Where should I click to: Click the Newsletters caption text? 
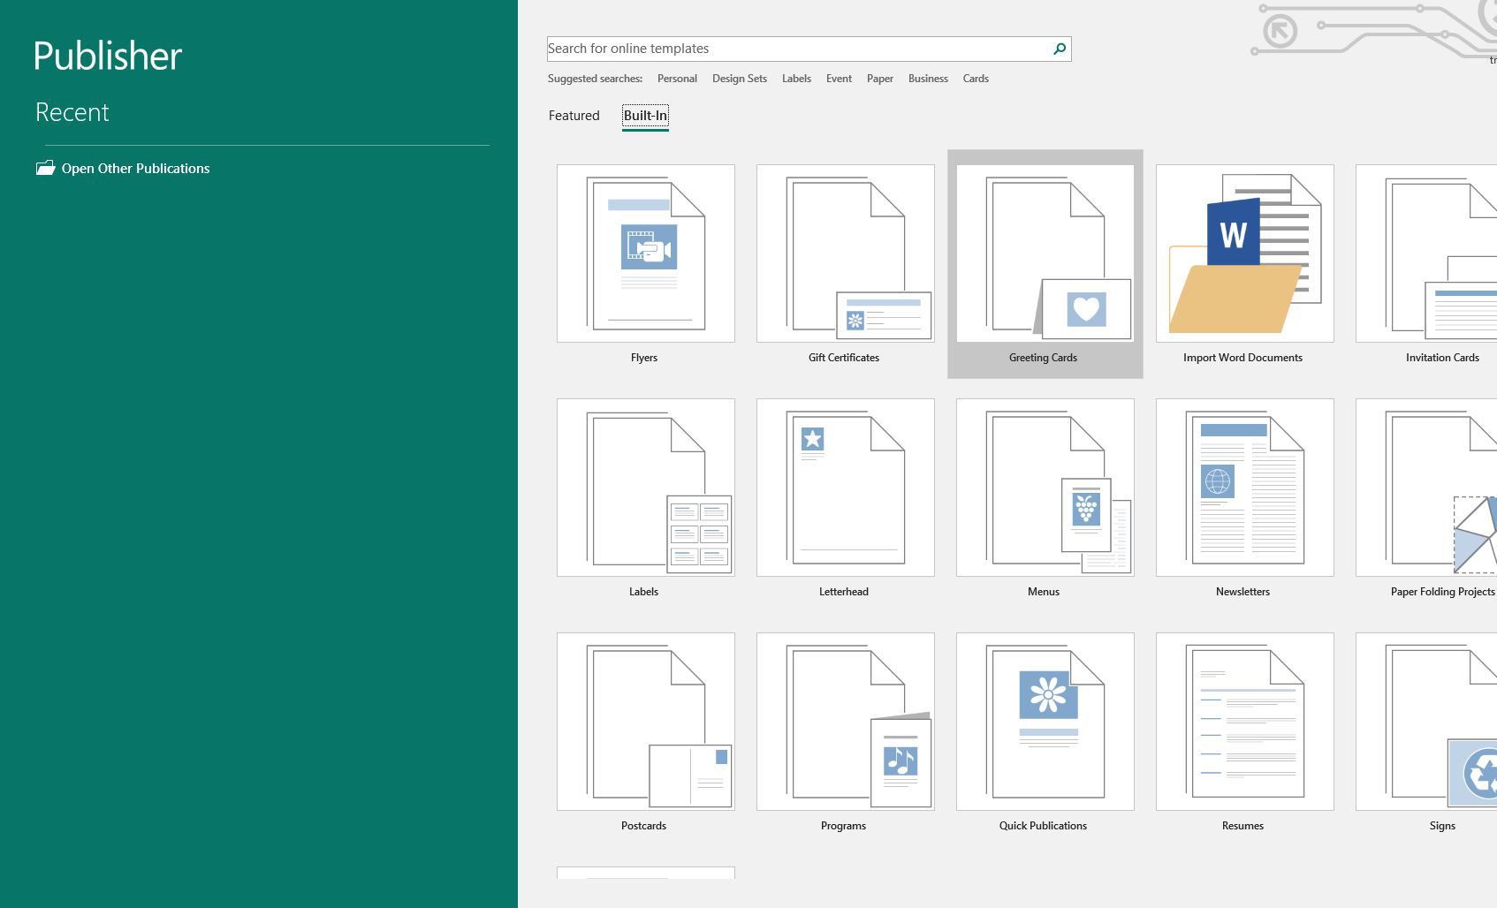[x=1242, y=592]
